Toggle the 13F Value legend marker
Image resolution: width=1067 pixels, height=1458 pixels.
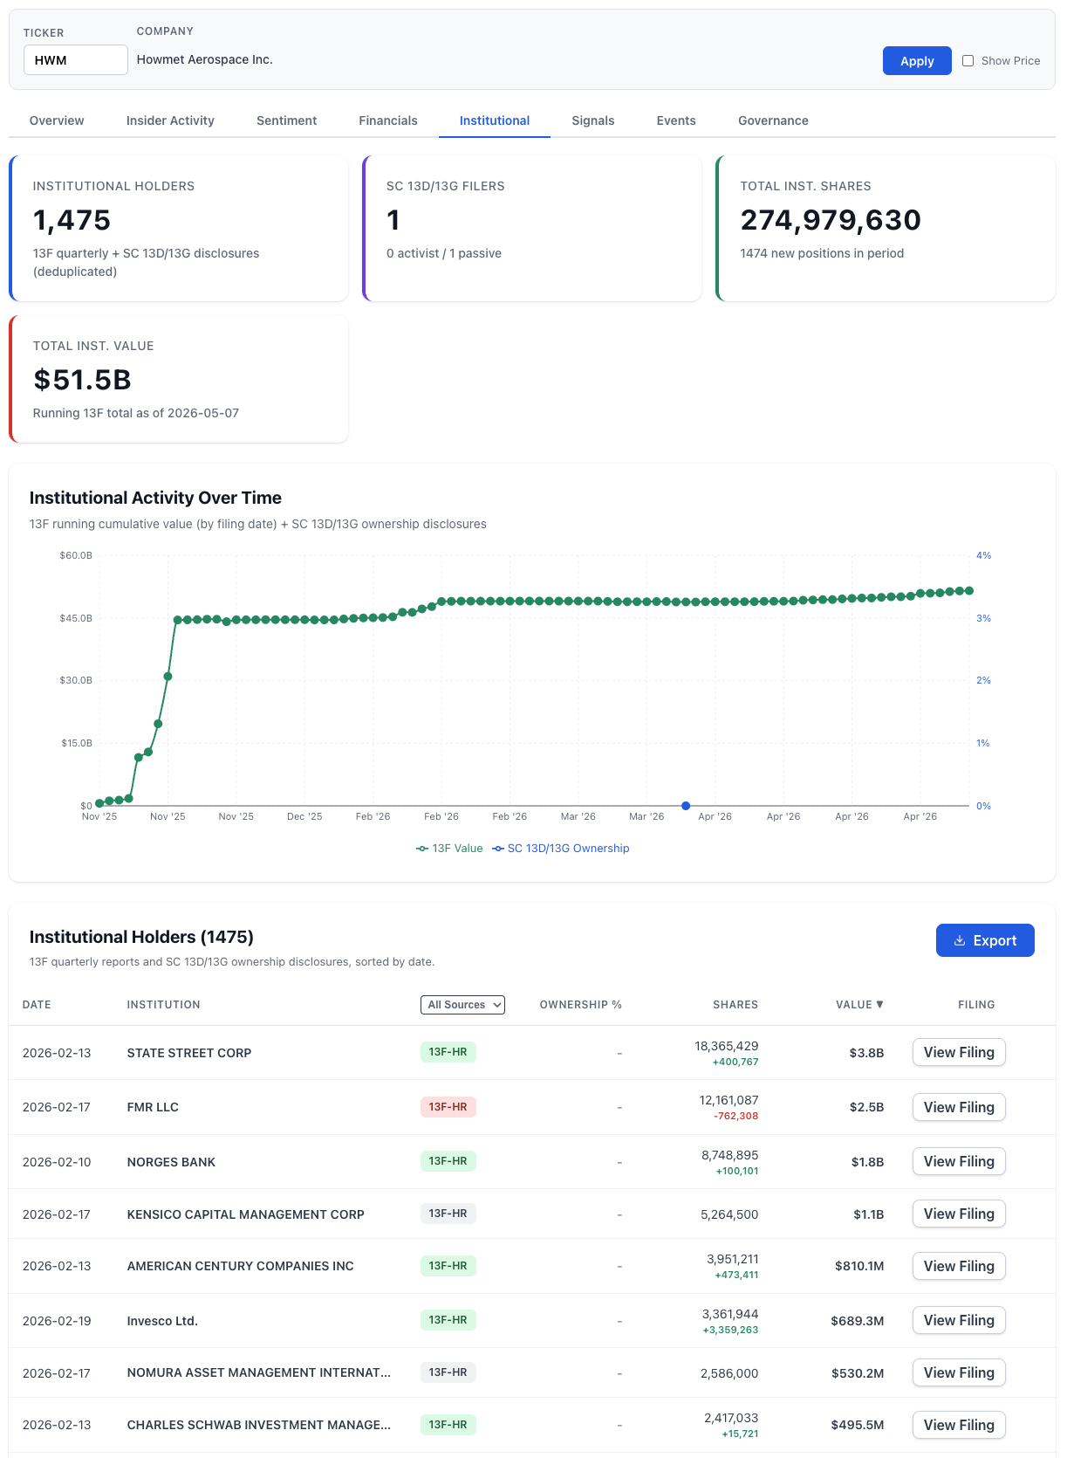pyautogui.click(x=422, y=849)
